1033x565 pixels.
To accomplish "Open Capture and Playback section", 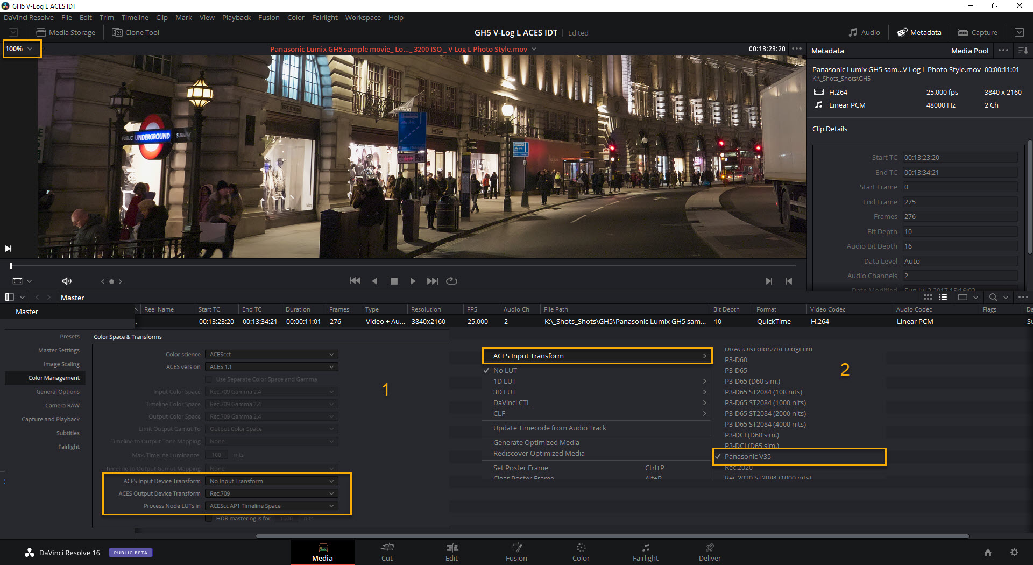I will [x=51, y=419].
